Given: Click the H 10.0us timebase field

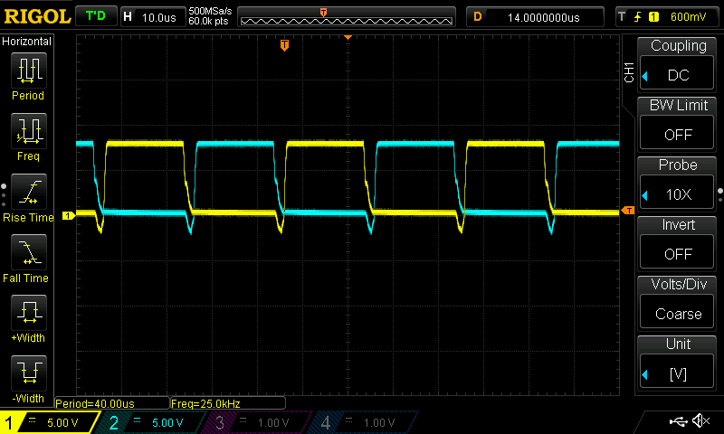Looking at the screenshot, I should [152, 17].
